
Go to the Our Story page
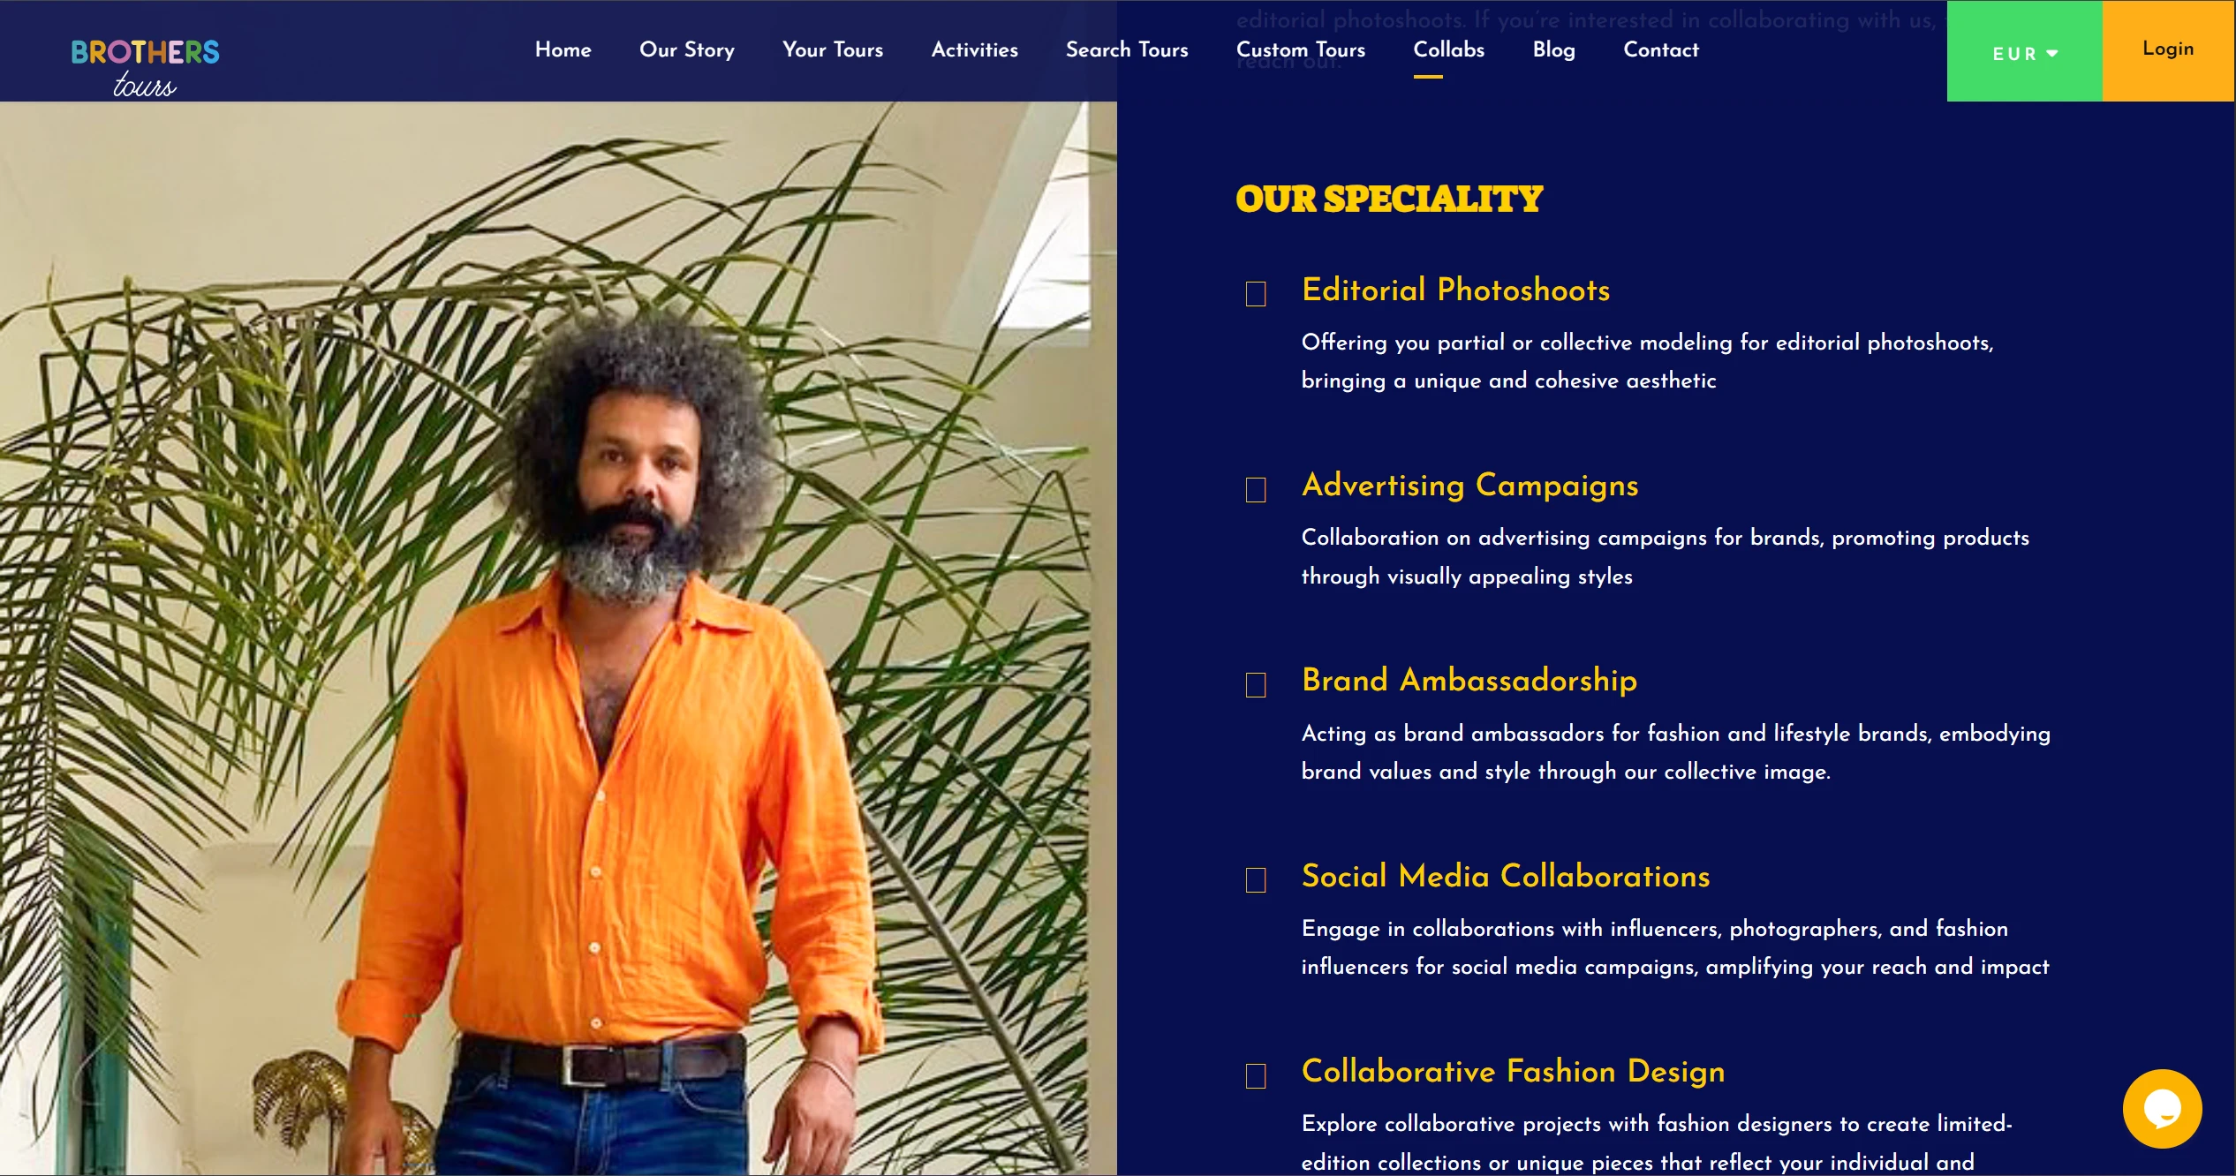pos(687,50)
